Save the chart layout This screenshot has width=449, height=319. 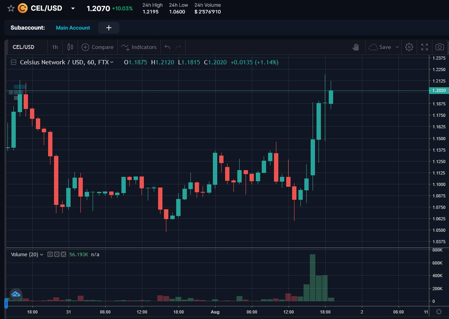[x=380, y=47]
